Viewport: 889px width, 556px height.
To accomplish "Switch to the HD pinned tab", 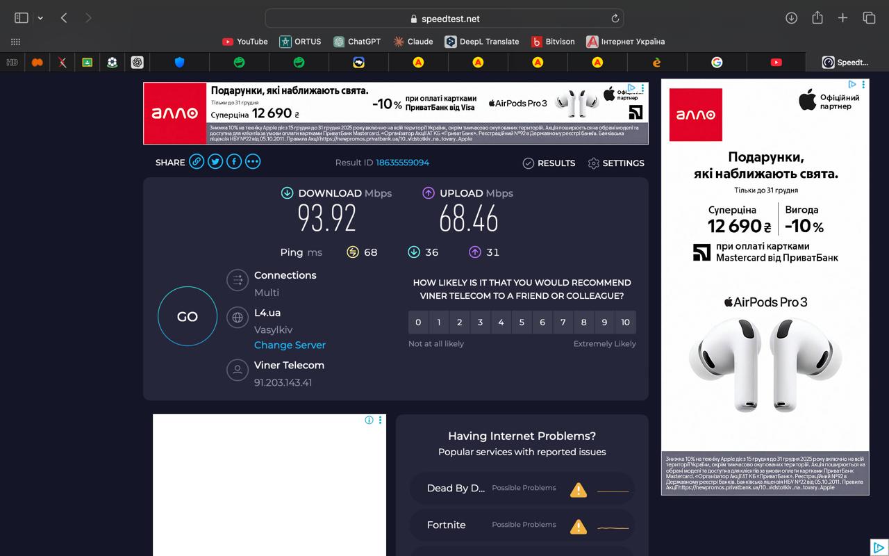I will pos(12,63).
